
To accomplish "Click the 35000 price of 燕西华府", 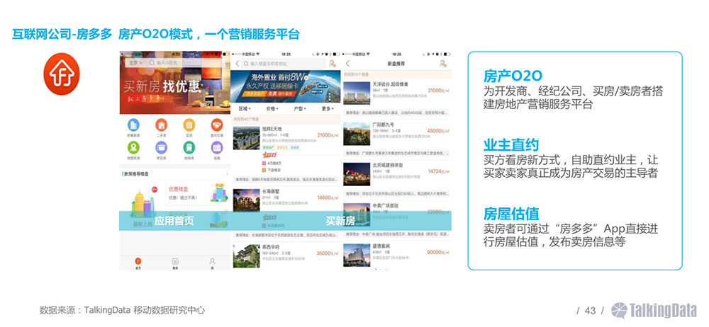I will coord(328,253).
